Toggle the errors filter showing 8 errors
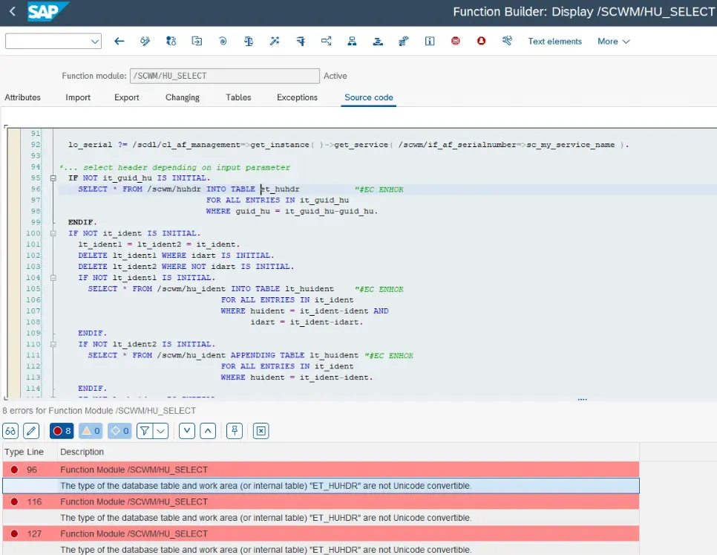 tap(62, 431)
